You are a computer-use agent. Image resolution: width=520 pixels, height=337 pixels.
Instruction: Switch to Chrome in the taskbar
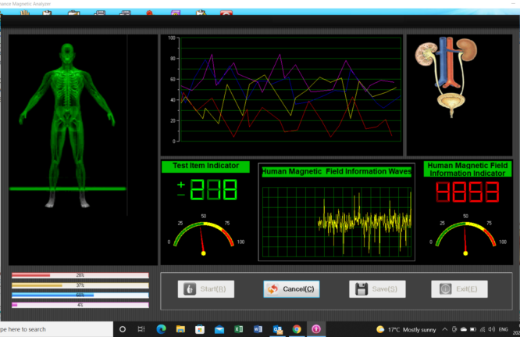point(297,329)
